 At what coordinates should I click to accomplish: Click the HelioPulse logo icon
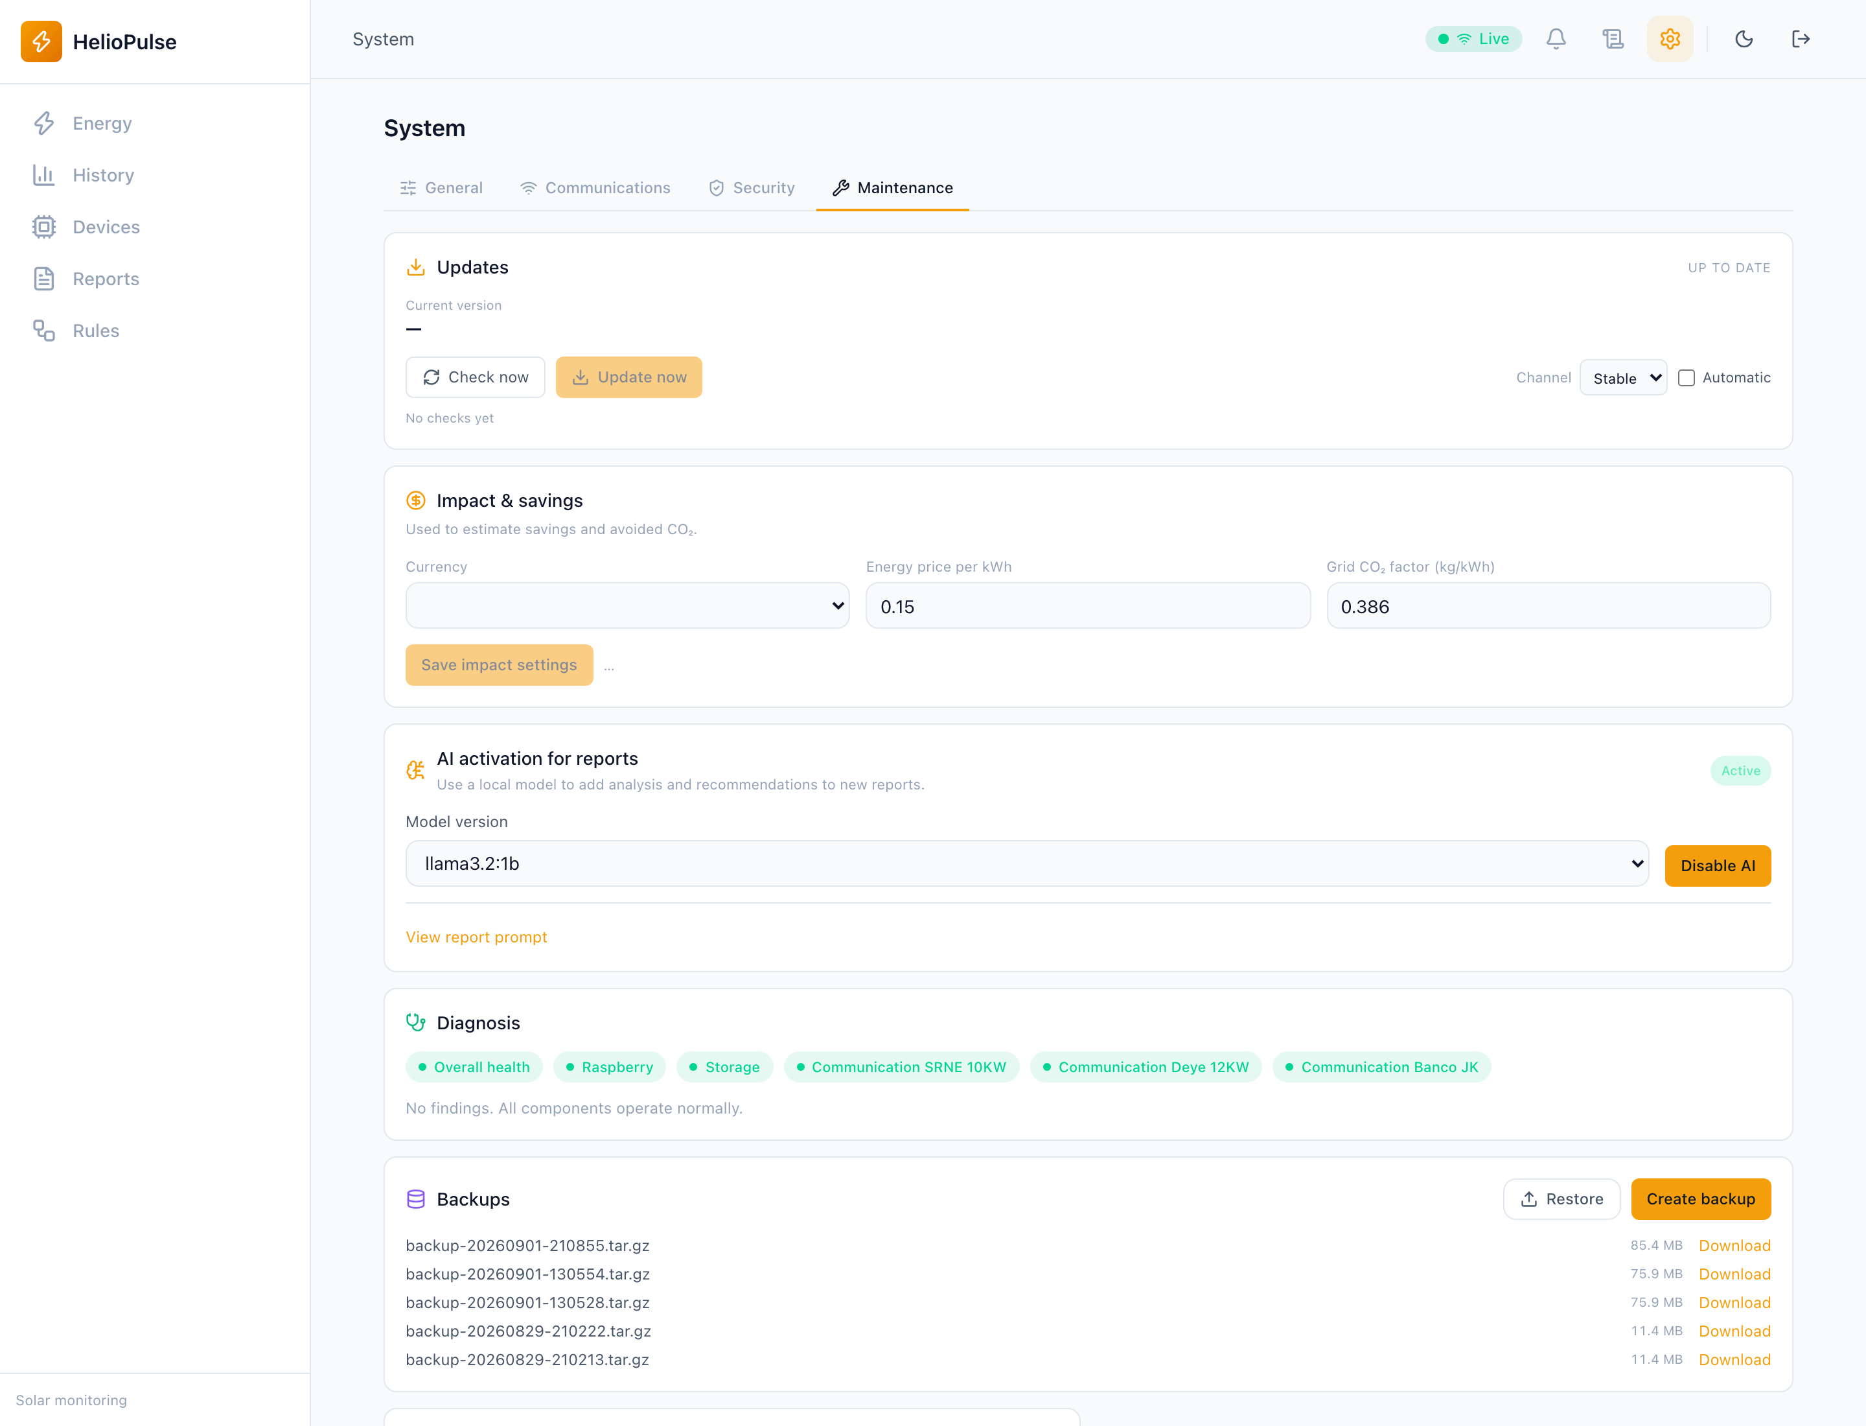[x=41, y=41]
